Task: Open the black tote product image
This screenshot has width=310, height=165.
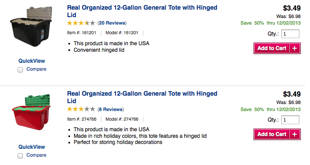Action: 31,27
